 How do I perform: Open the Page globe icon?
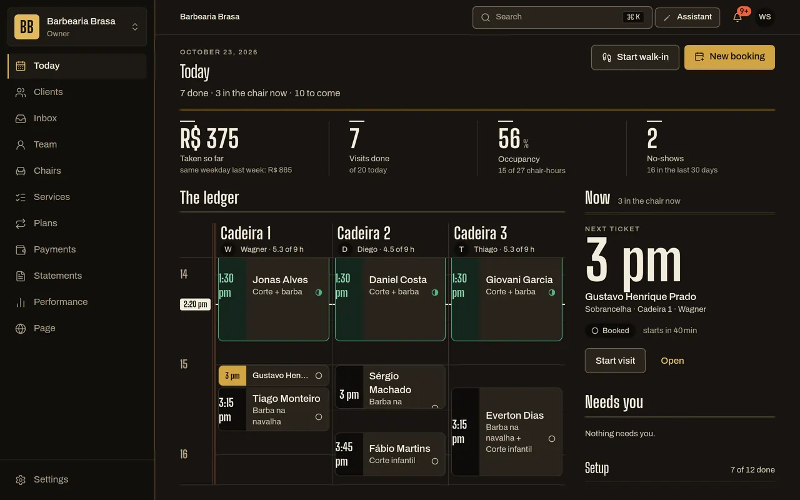point(21,329)
